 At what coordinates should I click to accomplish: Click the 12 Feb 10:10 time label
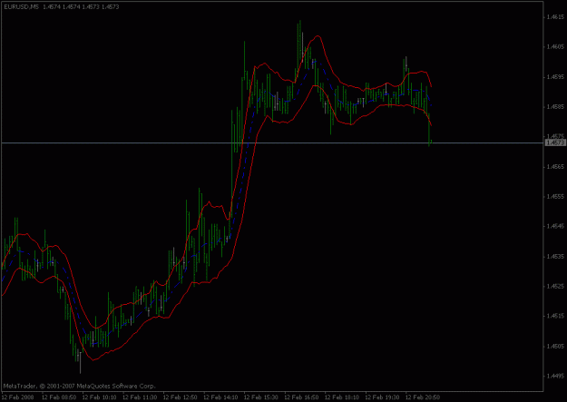tap(100, 397)
